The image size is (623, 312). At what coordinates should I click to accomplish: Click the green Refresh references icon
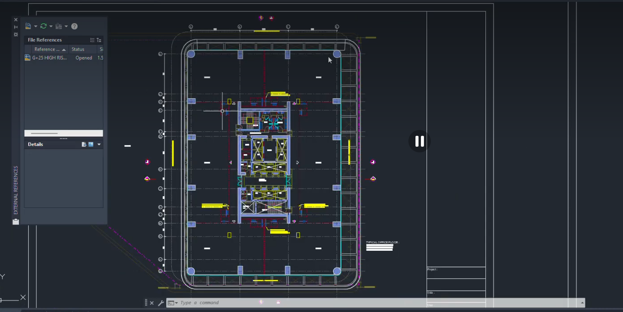coord(43,26)
